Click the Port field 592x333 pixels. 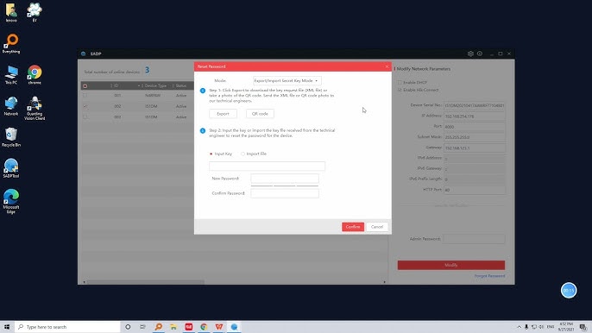(x=475, y=127)
